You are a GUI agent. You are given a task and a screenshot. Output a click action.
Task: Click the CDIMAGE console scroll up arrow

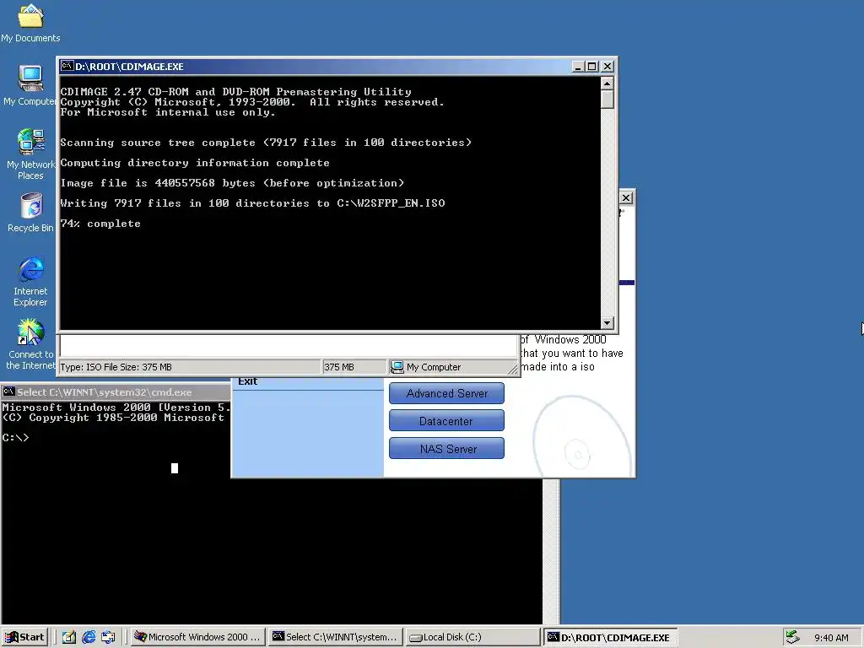[x=607, y=84]
